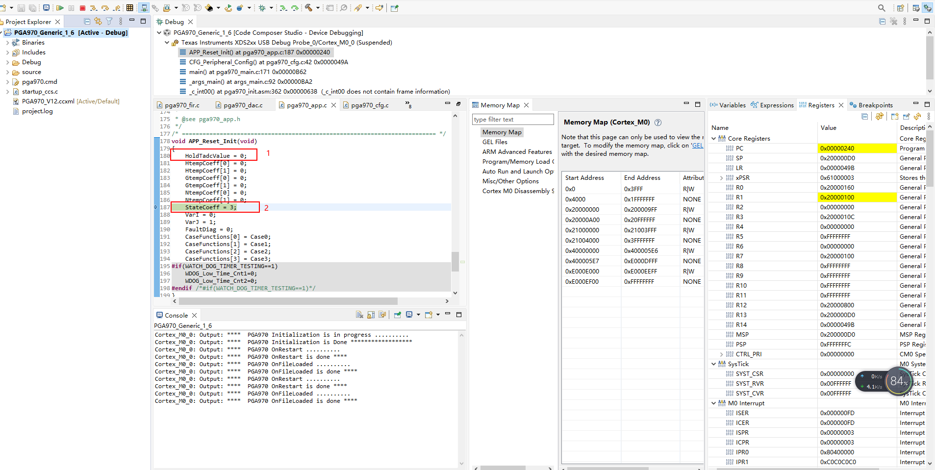Click the Step Into icon
This screenshot has height=470, width=935.
pos(93,8)
